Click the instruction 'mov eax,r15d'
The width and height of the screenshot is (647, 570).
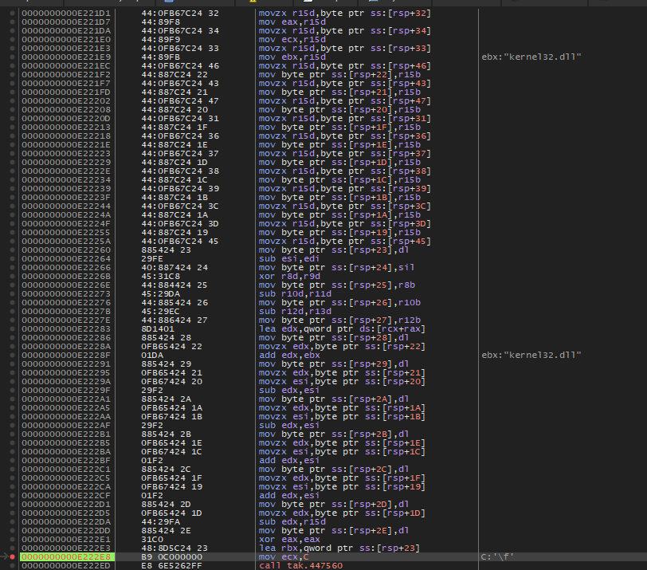click(292, 22)
